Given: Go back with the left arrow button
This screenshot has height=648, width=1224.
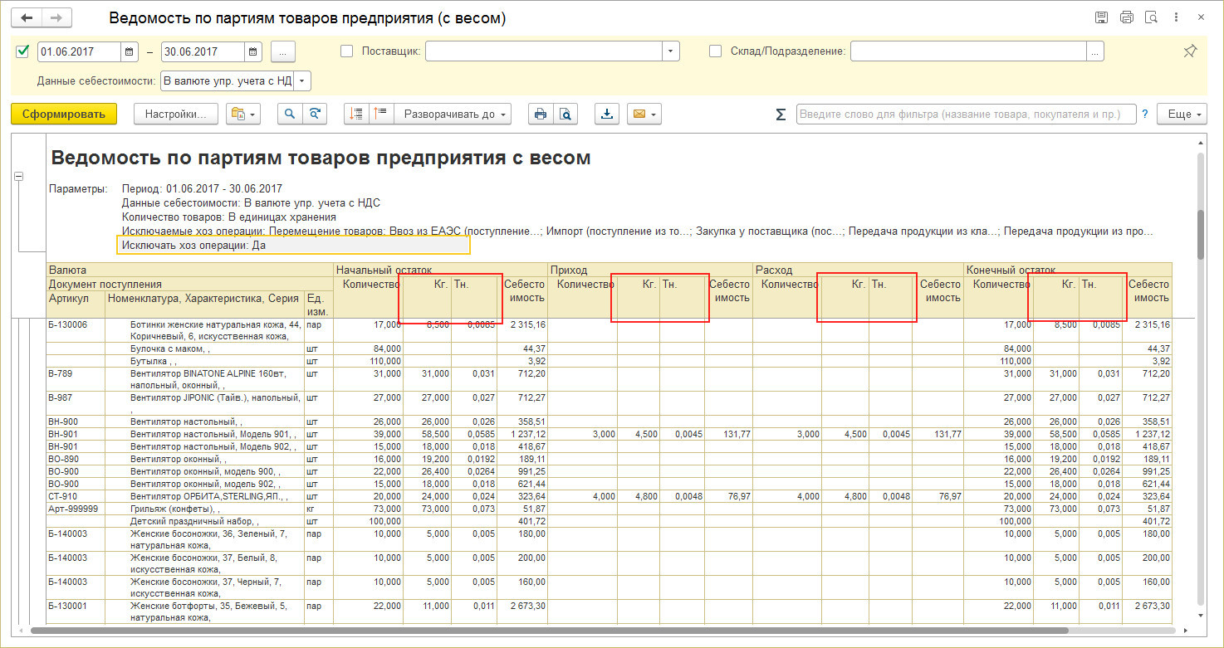Looking at the screenshot, I should click(27, 17).
